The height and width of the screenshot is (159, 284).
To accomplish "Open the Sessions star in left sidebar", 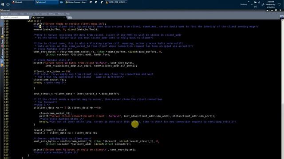I will [2, 37].
